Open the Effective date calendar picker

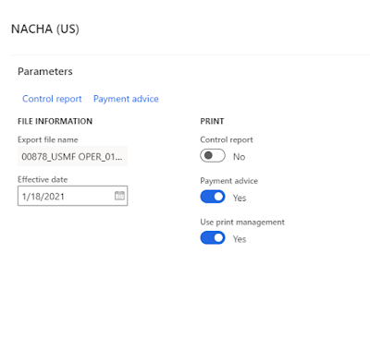pyautogui.click(x=119, y=196)
